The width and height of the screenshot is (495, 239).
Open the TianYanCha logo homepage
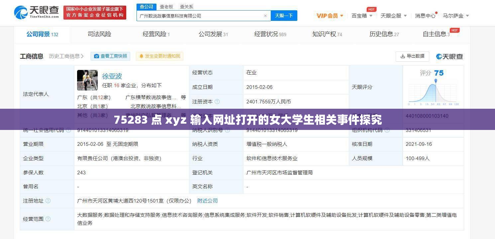pos(37,12)
